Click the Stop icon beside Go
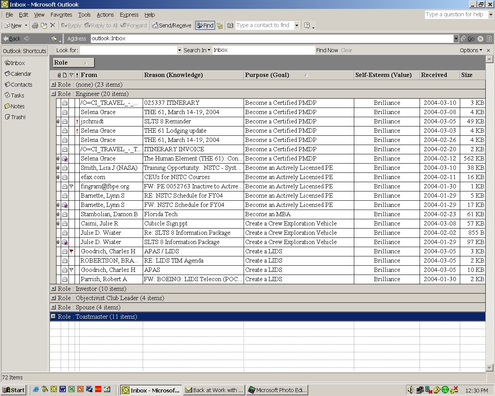Viewport: 495px width, 396px height. click(480, 39)
